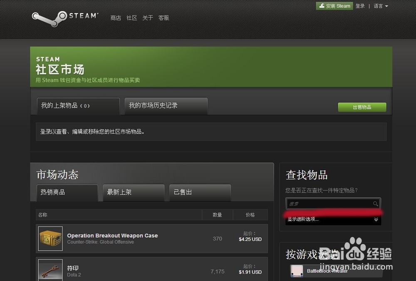Viewport: 416px width, 281px height.
Task: Click the 价格 column header
Action: click(250, 215)
